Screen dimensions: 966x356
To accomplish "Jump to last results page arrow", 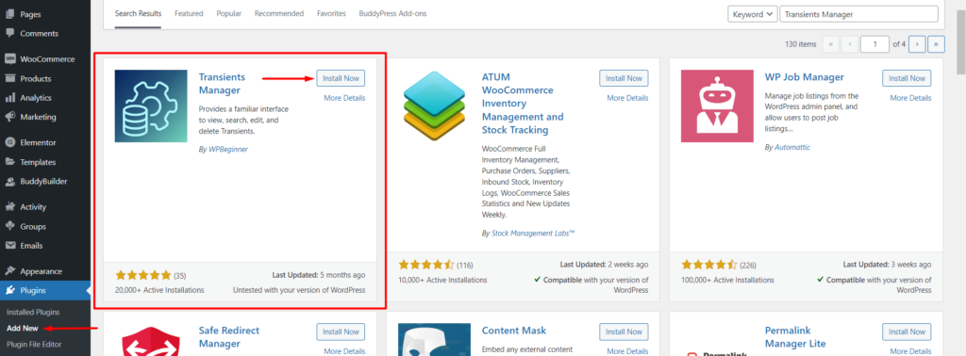I will (x=937, y=44).
